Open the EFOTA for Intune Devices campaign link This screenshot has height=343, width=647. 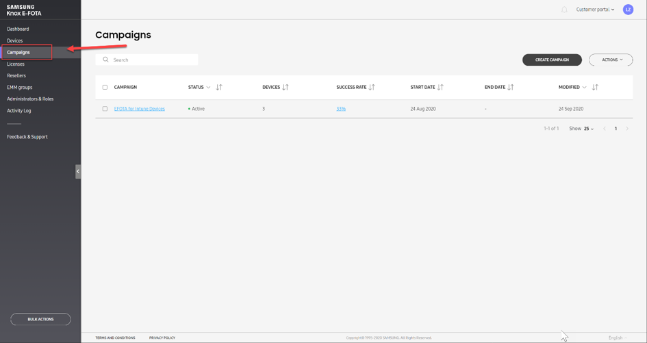click(x=140, y=109)
